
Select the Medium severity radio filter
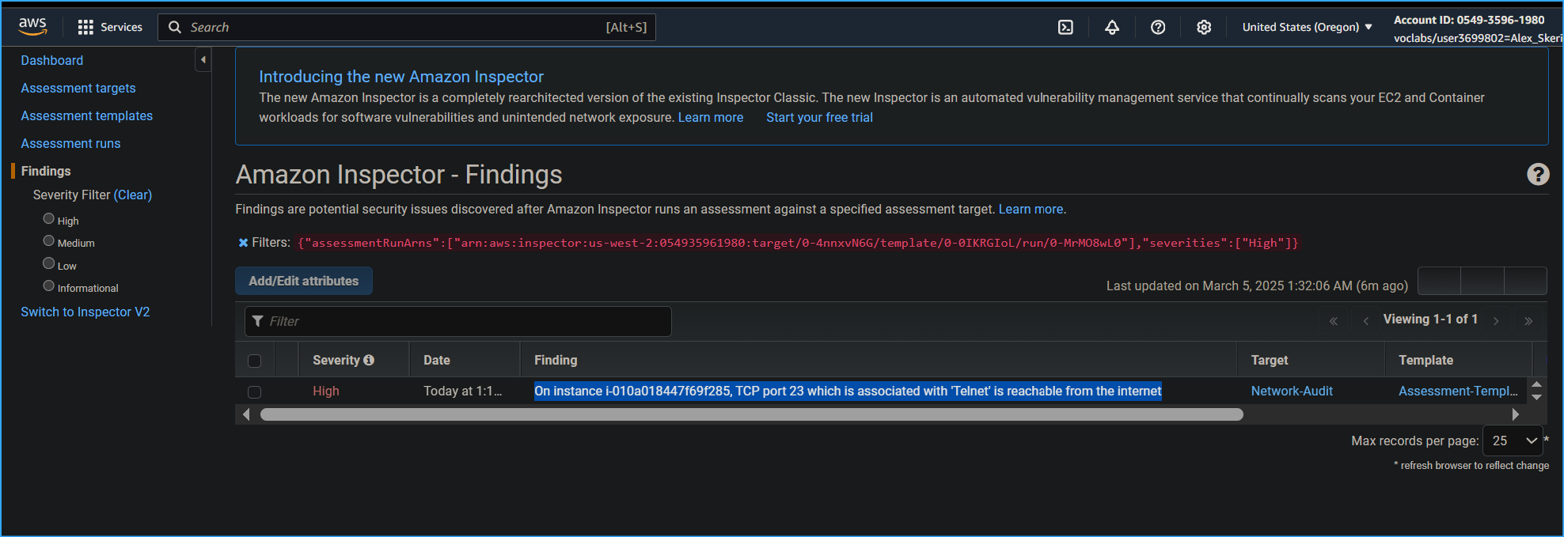49,241
